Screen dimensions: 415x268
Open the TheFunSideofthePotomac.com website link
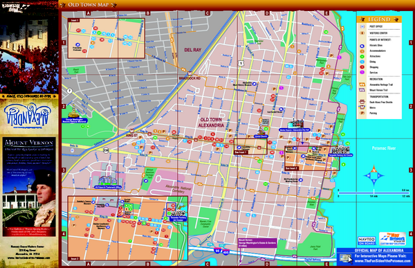(x=382, y=261)
